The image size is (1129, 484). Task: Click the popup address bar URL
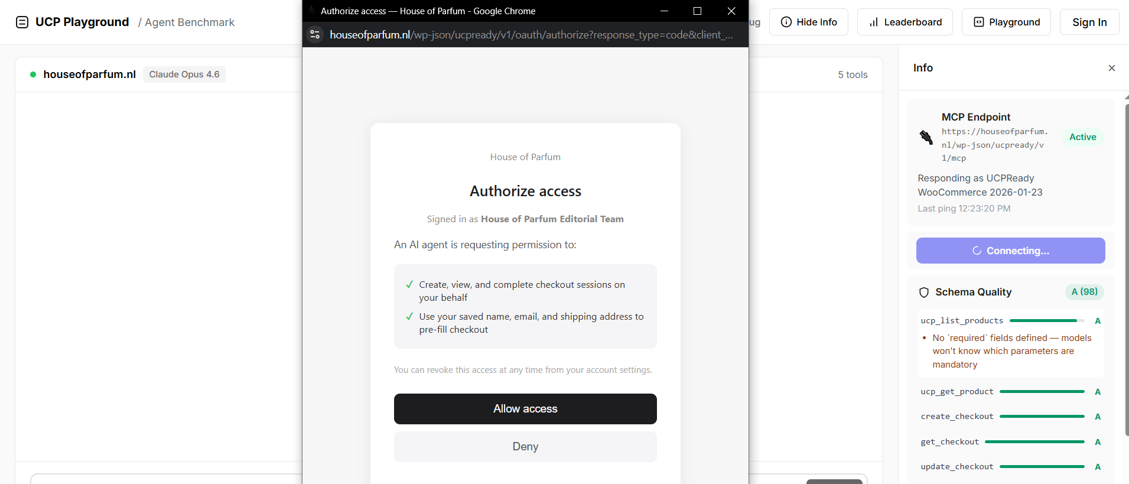click(531, 35)
